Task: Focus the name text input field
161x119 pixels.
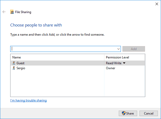Action: [x=63, y=49]
